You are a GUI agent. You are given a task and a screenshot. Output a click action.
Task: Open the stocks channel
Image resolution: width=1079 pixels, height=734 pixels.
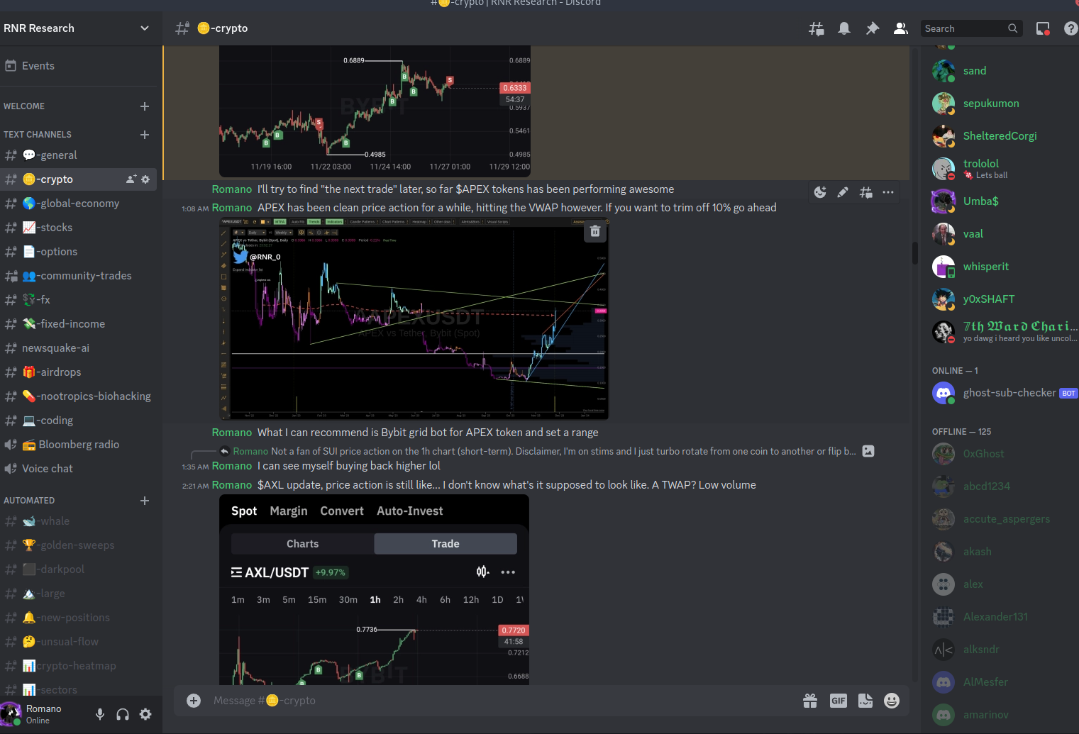point(79,228)
